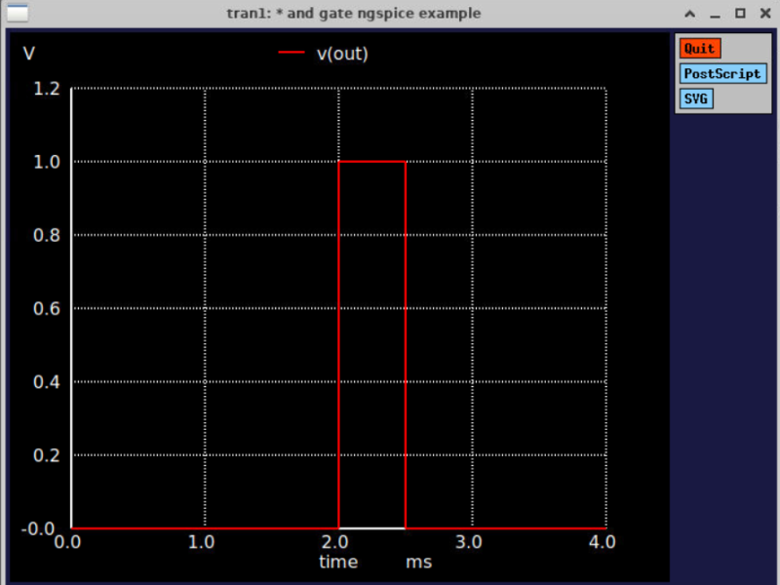Export the plot with the PostScript button
The image size is (780, 585).
tap(722, 73)
